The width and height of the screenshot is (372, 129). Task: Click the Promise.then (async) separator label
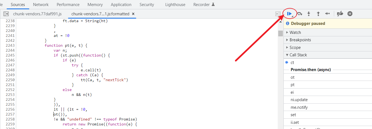311,70
